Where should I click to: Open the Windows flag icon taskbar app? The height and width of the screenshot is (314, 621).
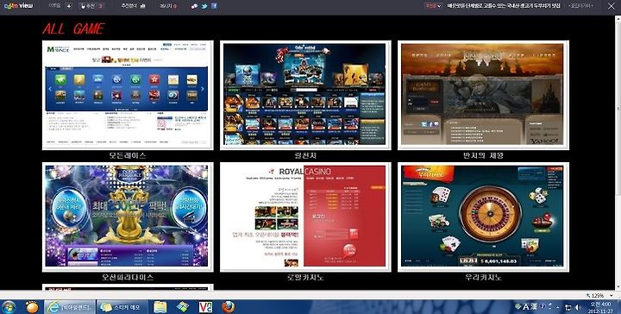[x=183, y=307]
